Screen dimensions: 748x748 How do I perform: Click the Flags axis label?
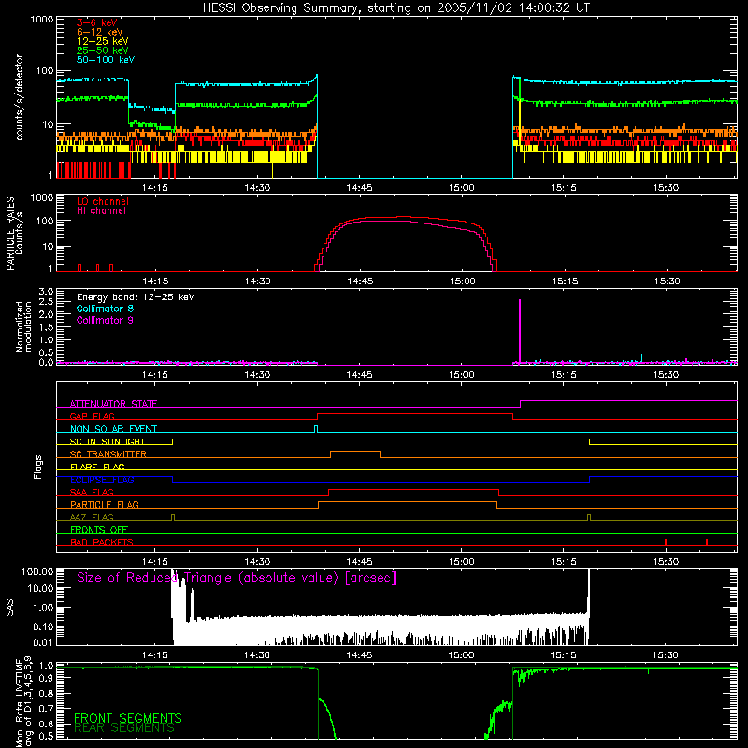coord(38,467)
